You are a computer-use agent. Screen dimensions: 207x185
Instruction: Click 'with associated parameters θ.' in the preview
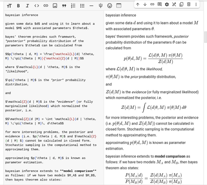(130, 29)
